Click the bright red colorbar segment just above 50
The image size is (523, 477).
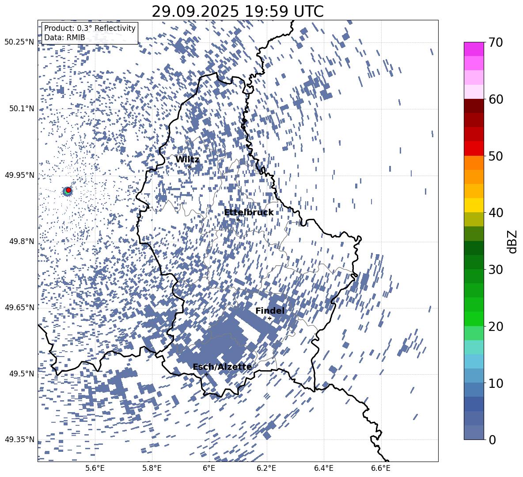click(474, 149)
